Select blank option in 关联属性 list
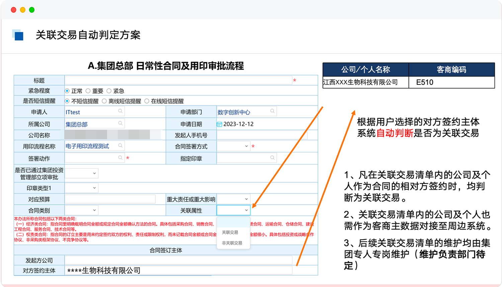 click(233, 222)
